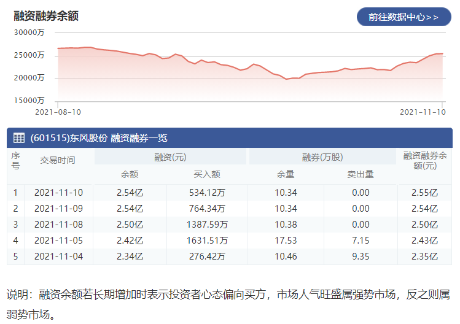Viewport: 460px width, 324px height.
Task: Click the 序号 column header
Action: [x=15, y=160]
